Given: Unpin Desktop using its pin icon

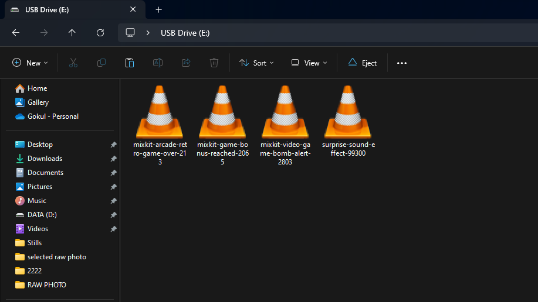Looking at the screenshot, I should point(113,145).
